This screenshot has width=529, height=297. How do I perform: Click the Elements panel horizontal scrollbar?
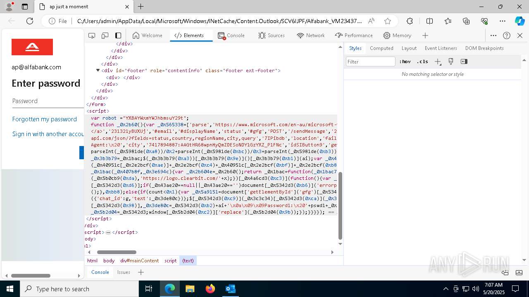tap(117, 252)
